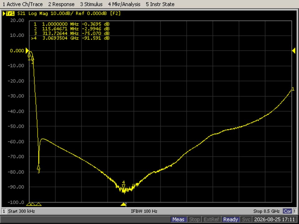Viewport: 299px width, 224px height.
Task: Select marker 1 readout at 1.0000000 MHz
Action: (x=72, y=24)
